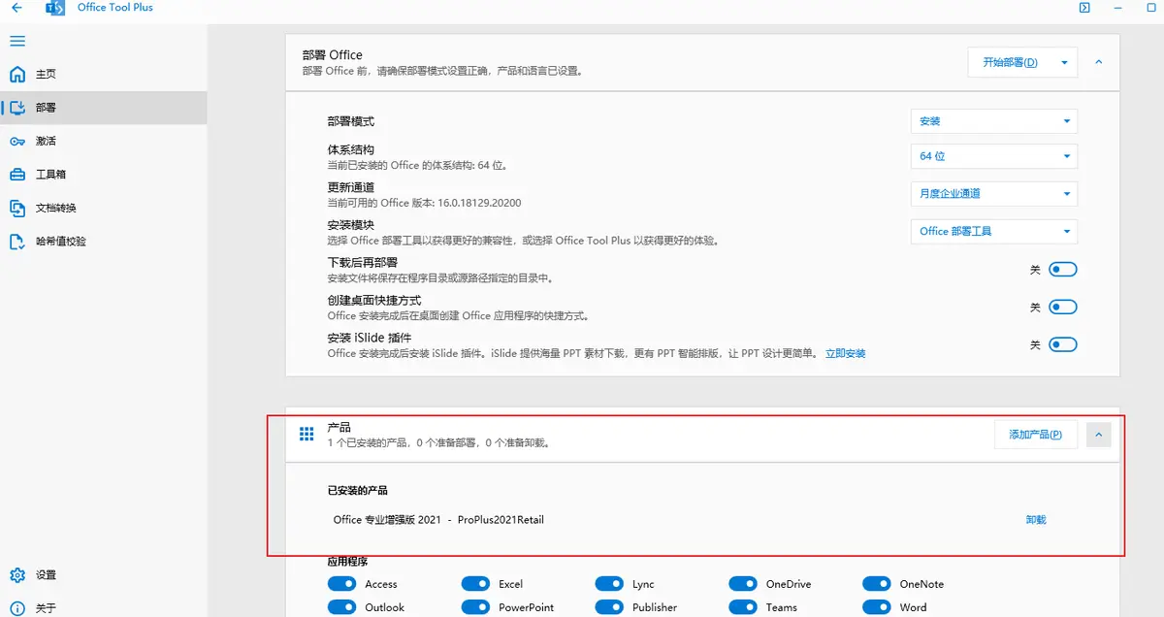1164x617 pixels.
Task: Click the 添加产品(P) button
Action: [1036, 435]
